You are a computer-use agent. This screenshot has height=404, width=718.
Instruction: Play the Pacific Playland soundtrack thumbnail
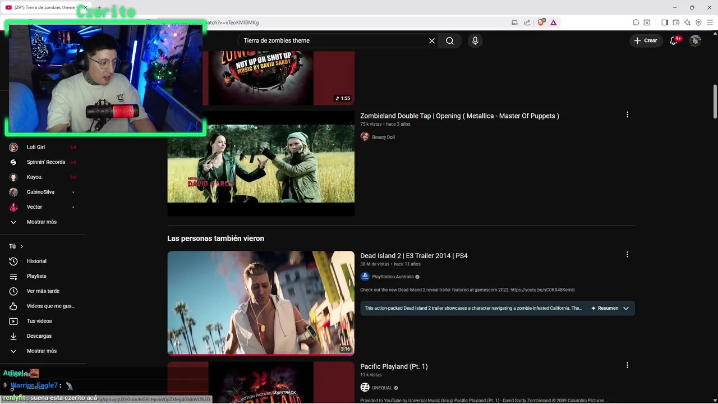[261, 383]
